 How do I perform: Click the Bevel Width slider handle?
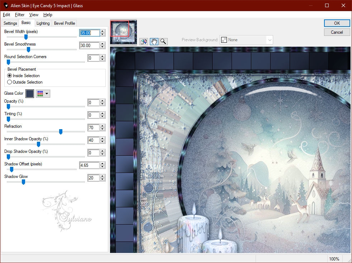click(x=26, y=37)
